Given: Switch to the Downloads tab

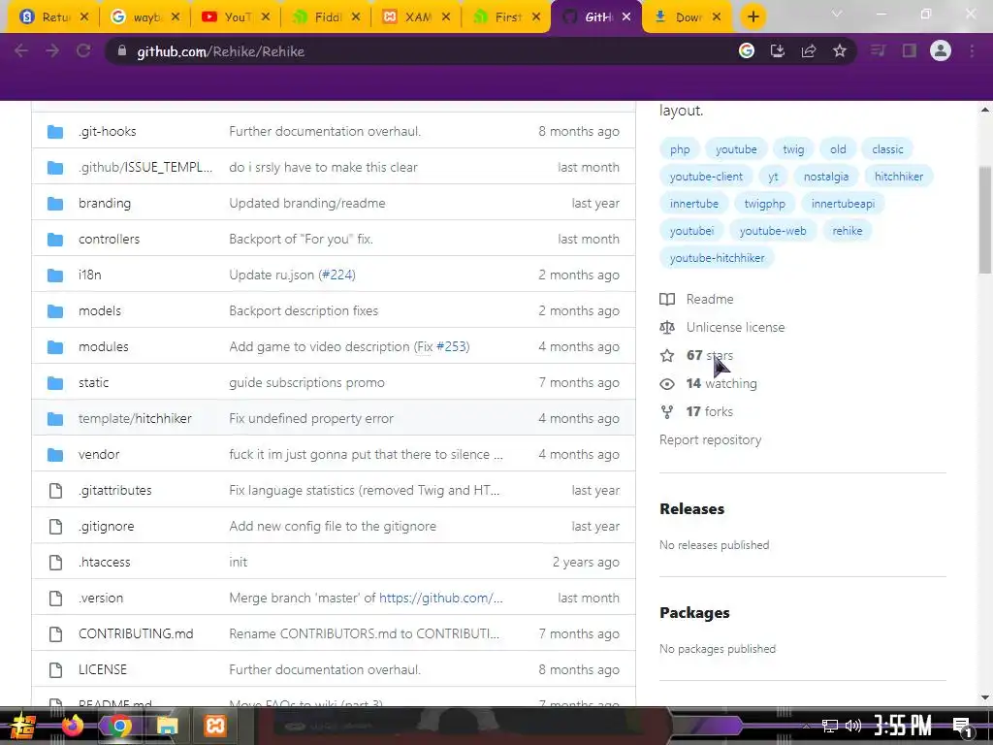Looking at the screenshot, I should (688, 17).
